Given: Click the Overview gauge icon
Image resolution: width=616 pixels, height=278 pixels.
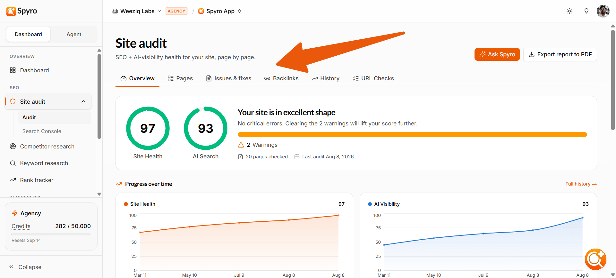Looking at the screenshot, I should click(123, 78).
